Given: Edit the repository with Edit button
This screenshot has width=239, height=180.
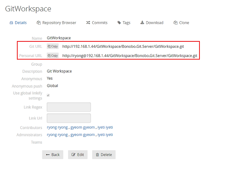Looking at the screenshot, I should [x=78, y=154].
